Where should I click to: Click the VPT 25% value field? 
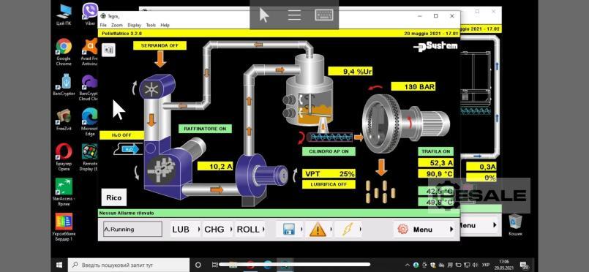pyautogui.click(x=329, y=174)
